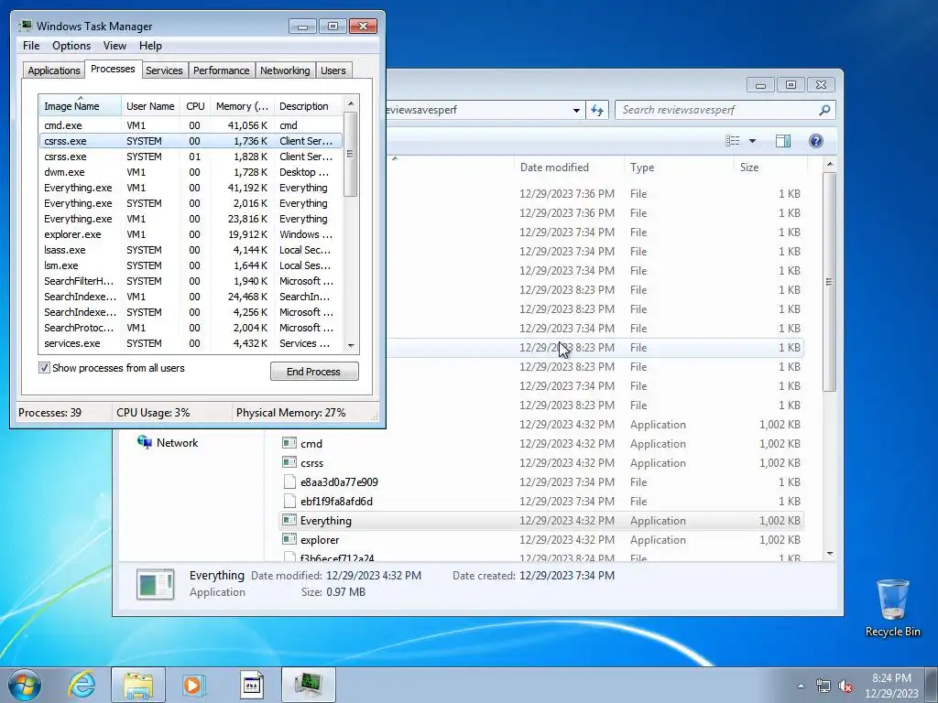This screenshot has height=703, width=938.
Task: Switch to the Applications tab
Action: (x=54, y=70)
